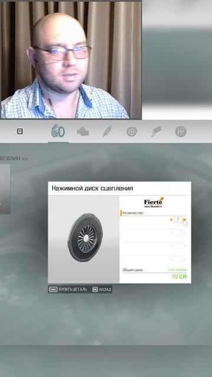The width and height of the screenshot is (212, 377).
Task: Open the suspension shock absorber category
Action: click(107, 132)
